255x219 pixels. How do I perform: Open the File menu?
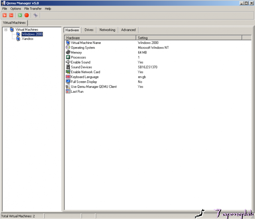coord(4,9)
